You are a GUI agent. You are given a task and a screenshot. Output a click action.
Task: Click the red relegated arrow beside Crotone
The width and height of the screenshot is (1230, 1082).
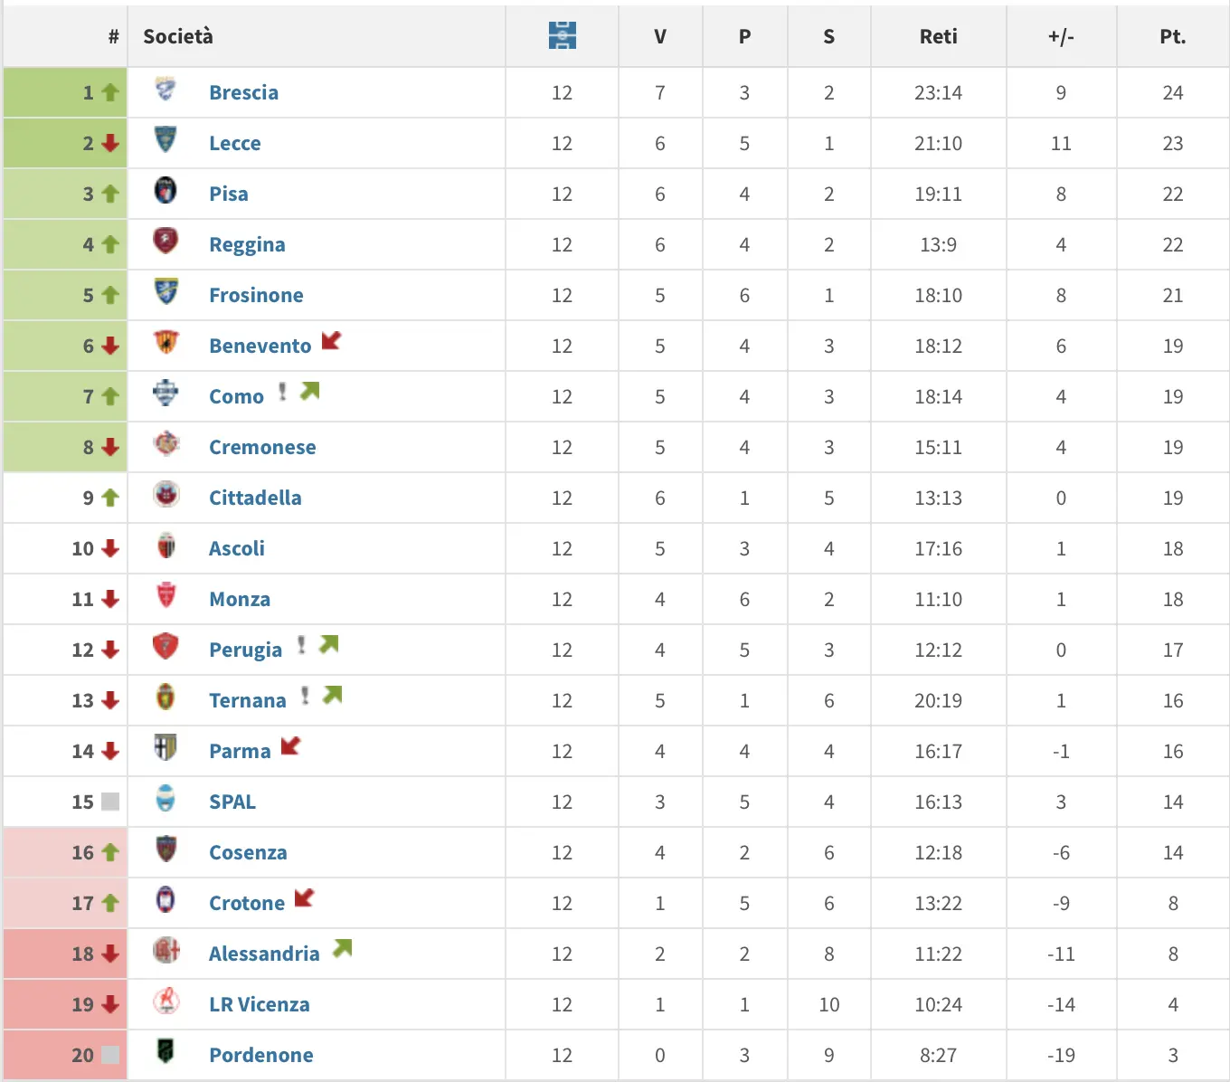coord(305,898)
